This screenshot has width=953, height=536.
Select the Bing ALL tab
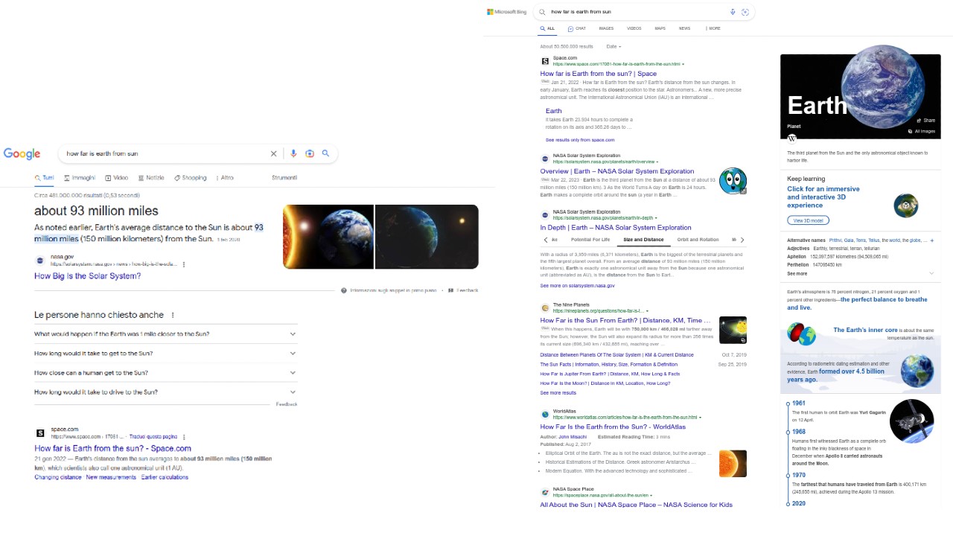[x=547, y=28]
